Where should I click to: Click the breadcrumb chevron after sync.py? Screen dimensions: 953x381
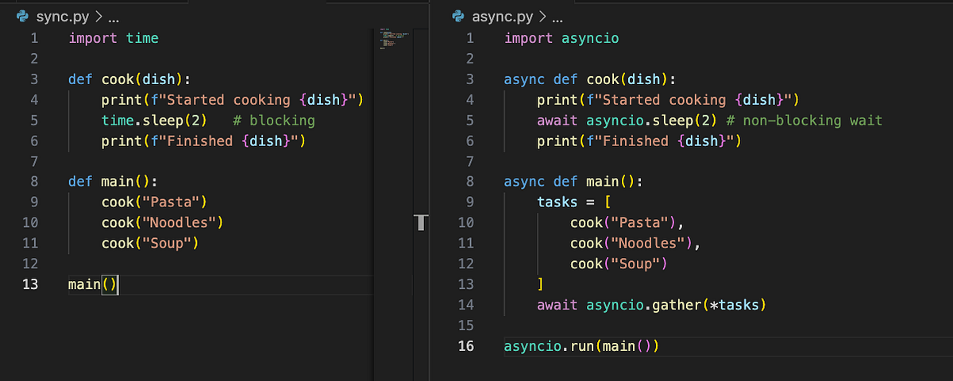[x=98, y=17]
